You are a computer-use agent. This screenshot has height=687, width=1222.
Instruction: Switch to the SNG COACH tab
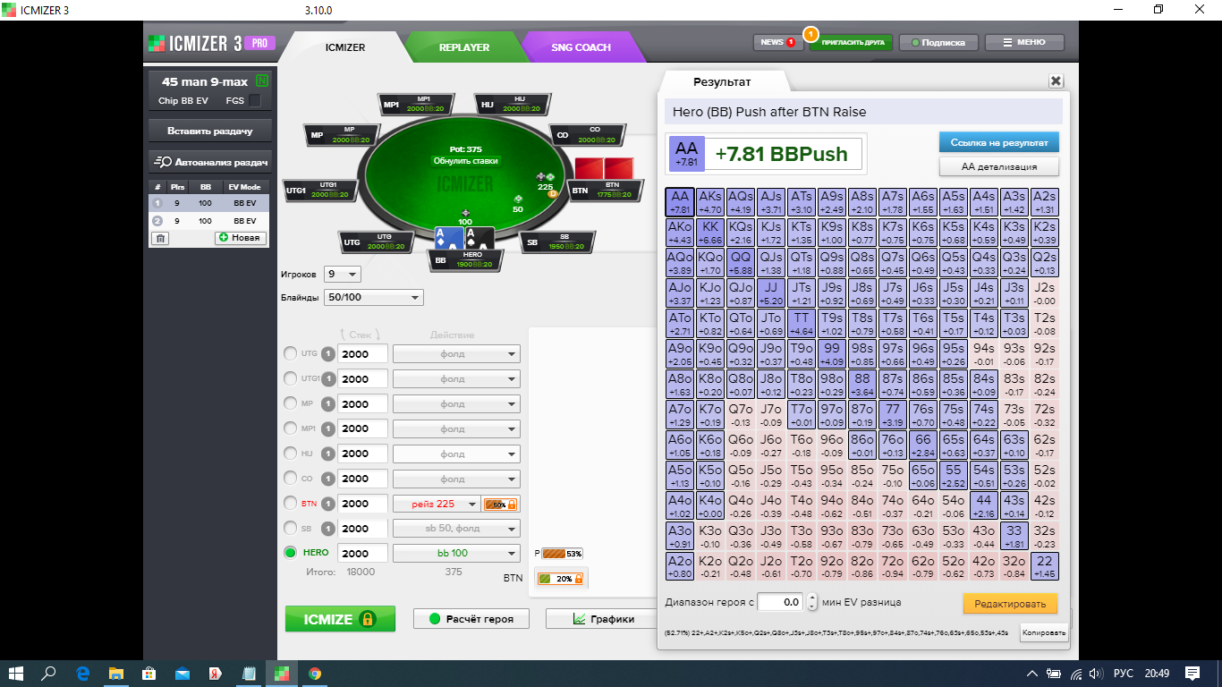[581, 47]
